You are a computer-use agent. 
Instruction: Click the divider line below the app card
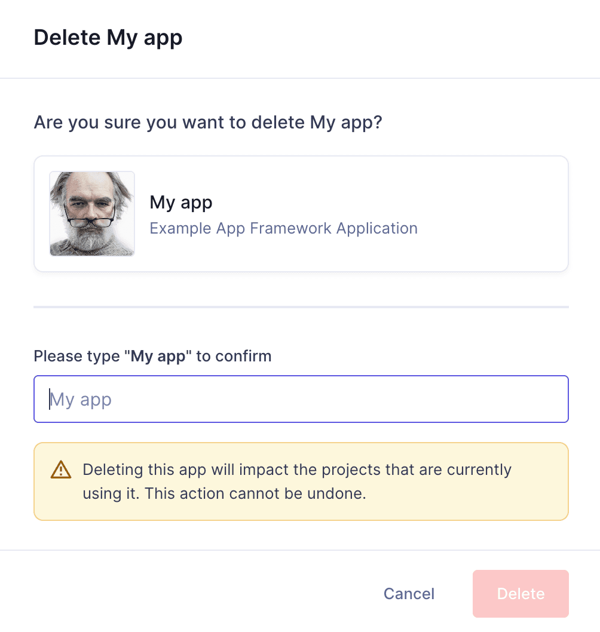pyautogui.click(x=301, y=307)
